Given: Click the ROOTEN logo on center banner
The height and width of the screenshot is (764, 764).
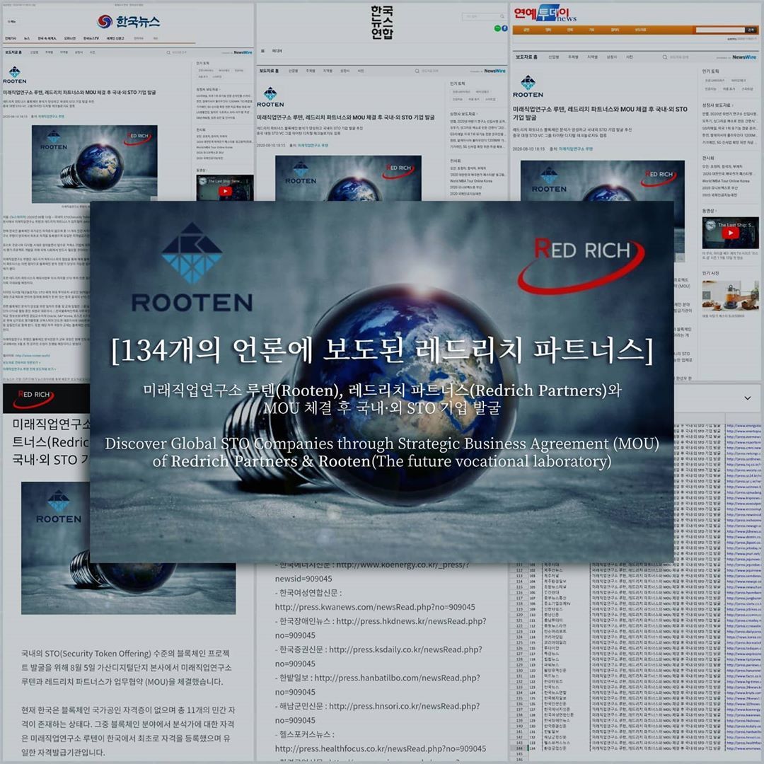Looking at the screenshot, I should [x=192, y=267].
